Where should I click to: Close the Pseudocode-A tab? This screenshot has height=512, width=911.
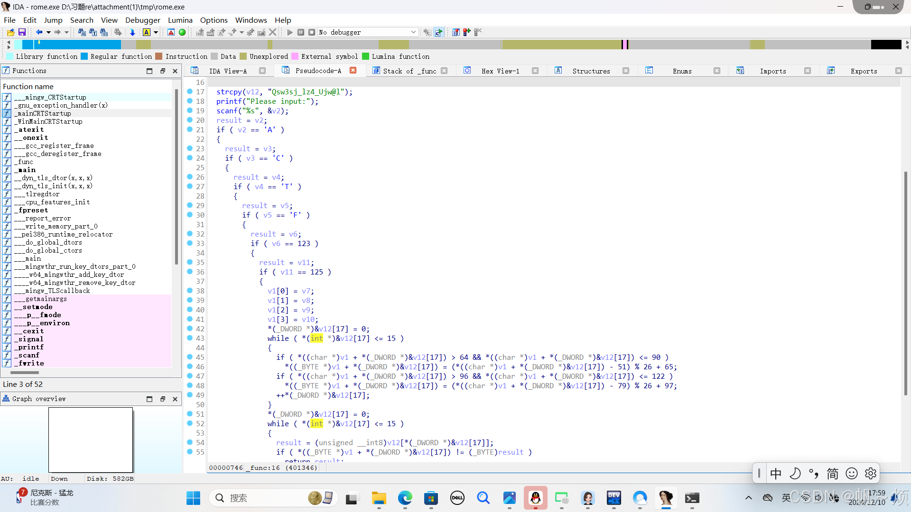point(353,70)
